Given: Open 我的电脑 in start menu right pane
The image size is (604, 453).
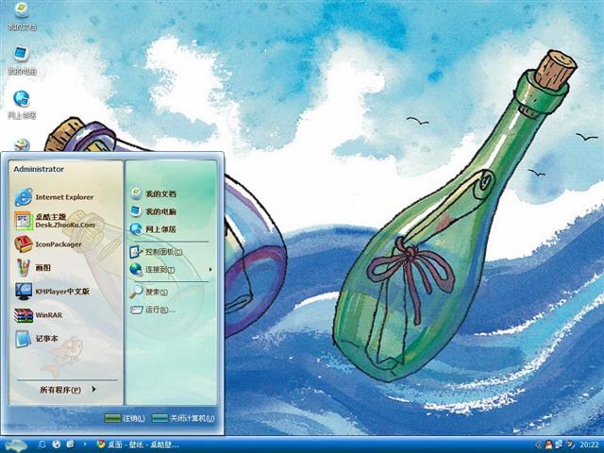Looking at the screenshot, I should [153, 211].
